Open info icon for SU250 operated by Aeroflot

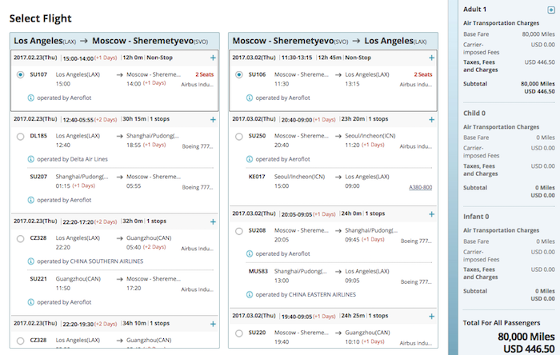click(250, 159)
